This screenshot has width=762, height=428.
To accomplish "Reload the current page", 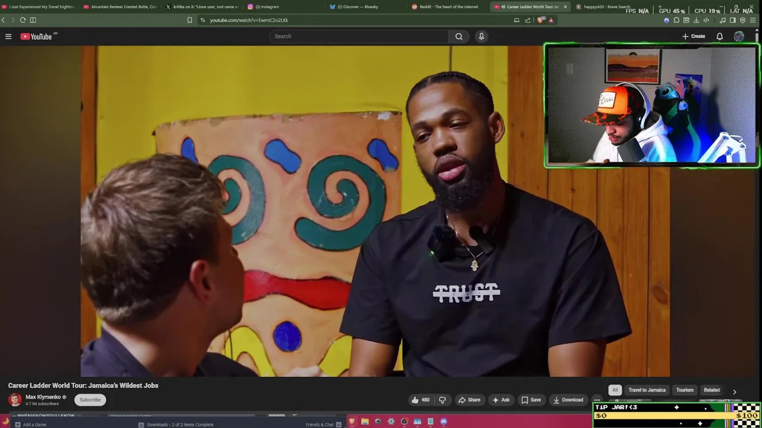I will tap(23, 20).
